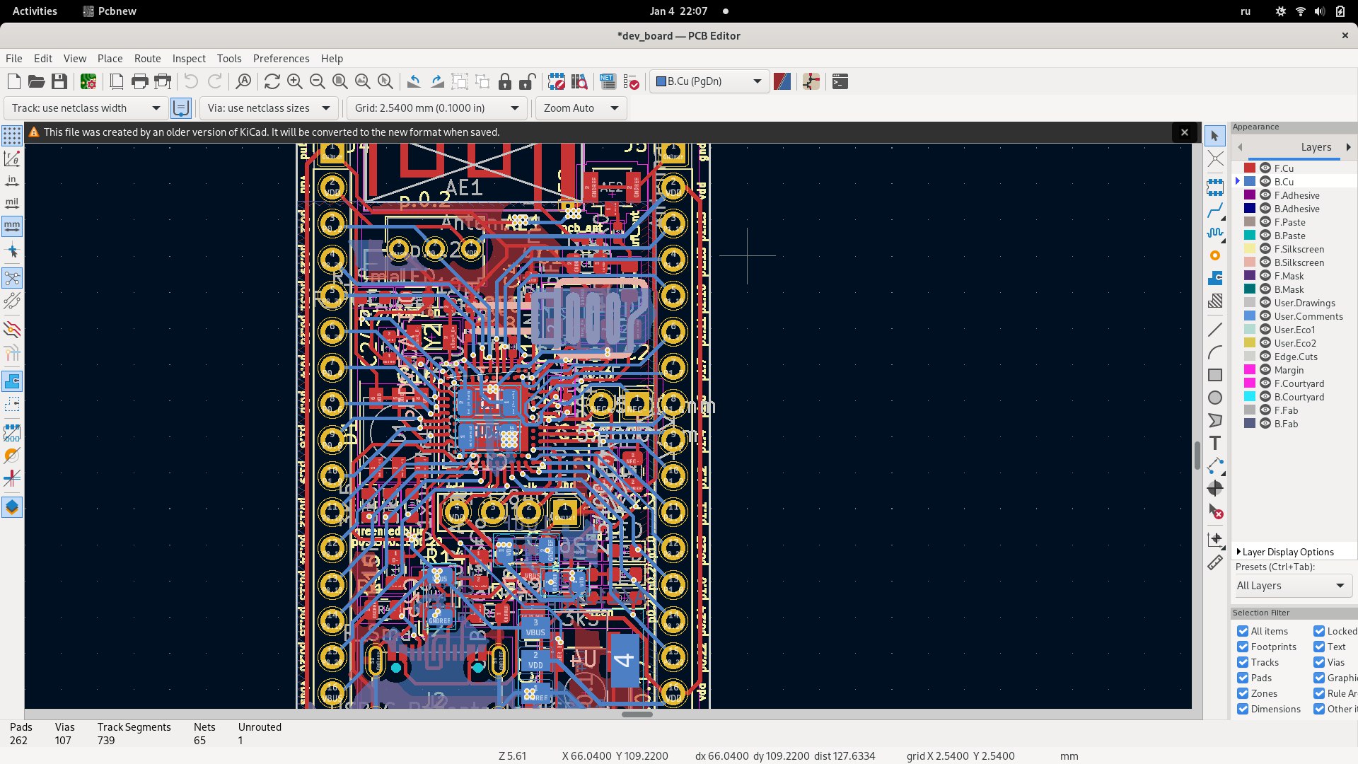Select the Delete items tool
Viewport: 1358px width, 764px height.
point(1215,511)
